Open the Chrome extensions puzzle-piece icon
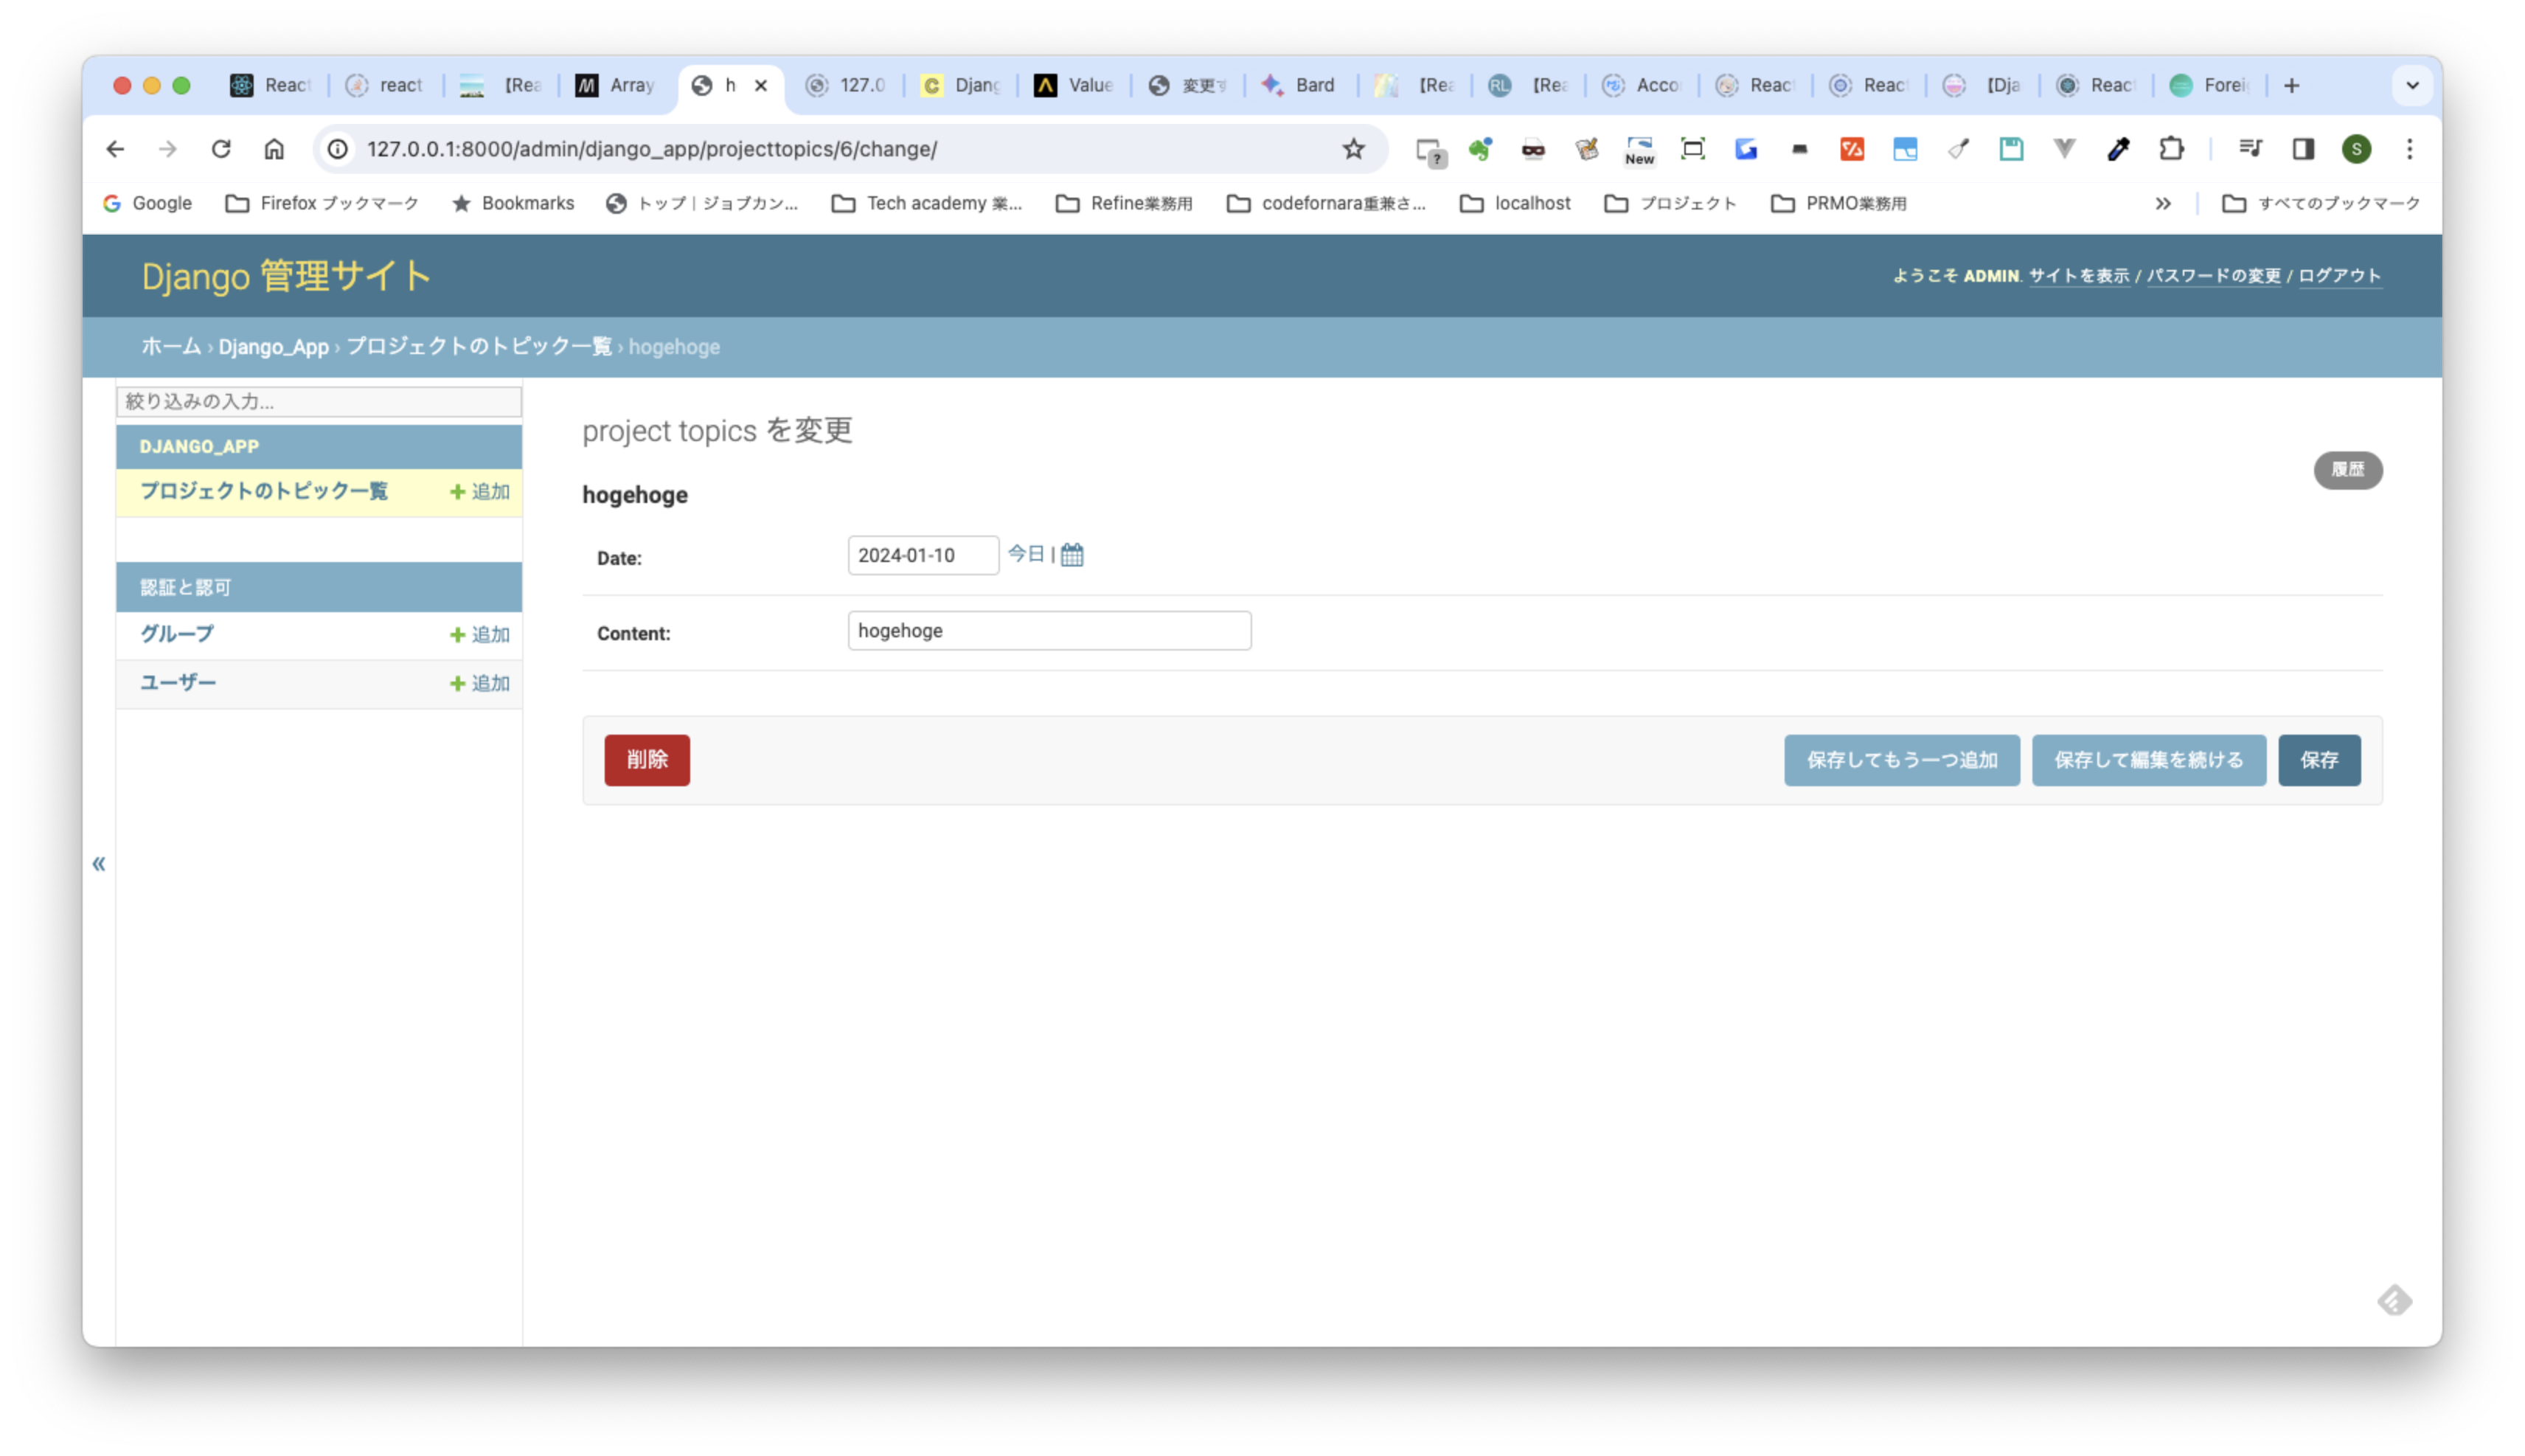 (x=2171, y=149)
